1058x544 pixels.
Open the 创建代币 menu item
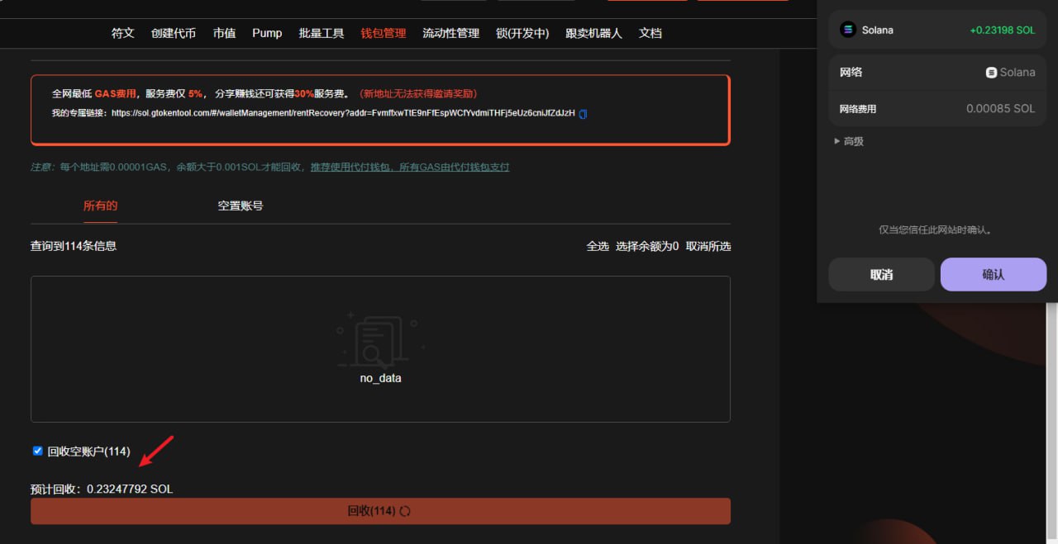[x=174, y=33]
